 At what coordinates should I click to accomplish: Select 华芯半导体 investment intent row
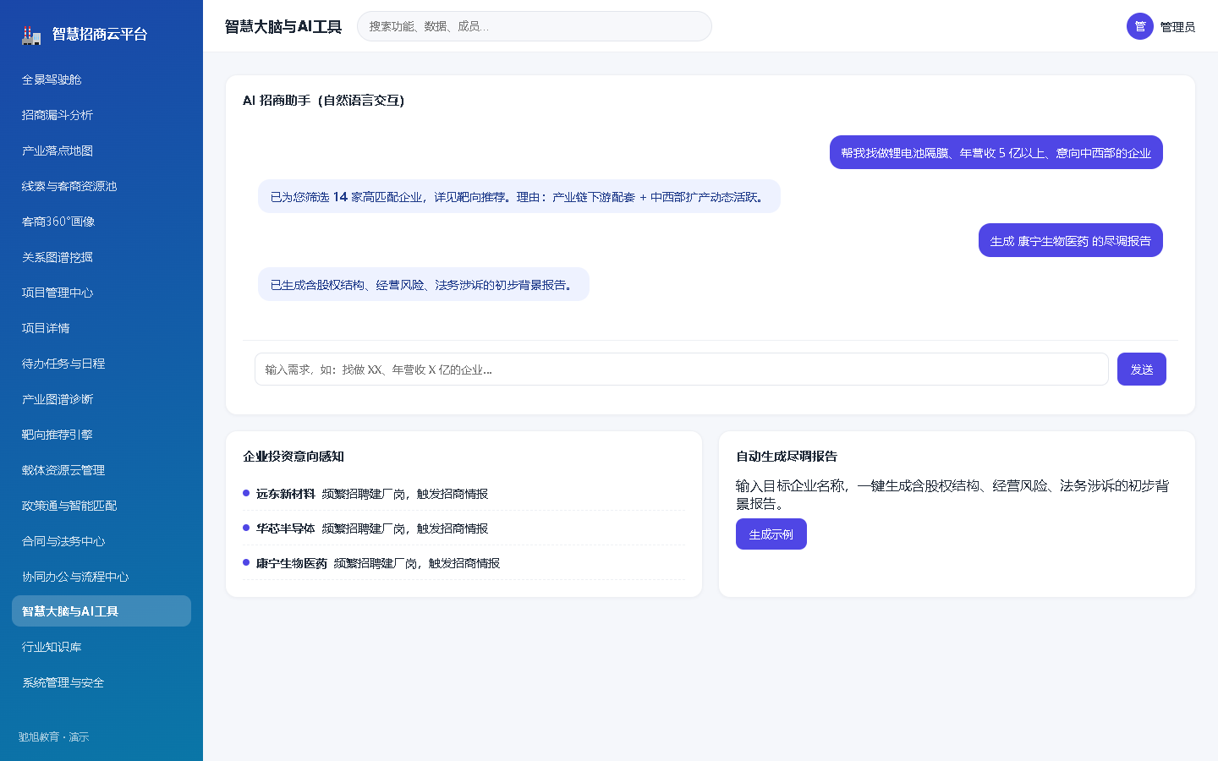464,528
